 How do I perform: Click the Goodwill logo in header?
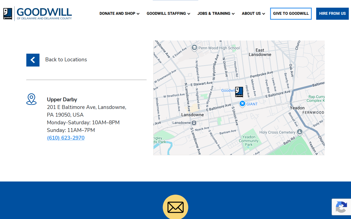click(x=38, y=13)
